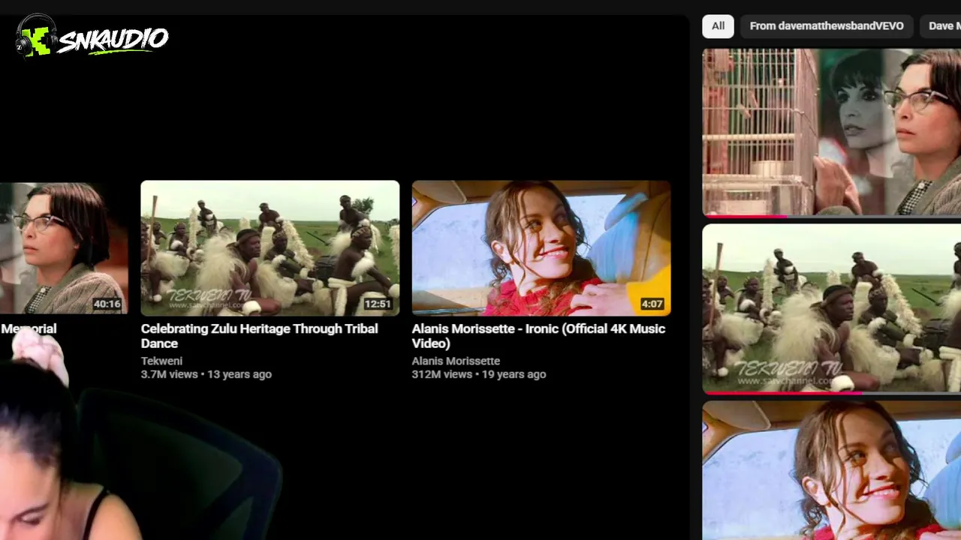Open title Alanis Morissette - Ironic (Official 4K Music Video)

coord(538,336)
